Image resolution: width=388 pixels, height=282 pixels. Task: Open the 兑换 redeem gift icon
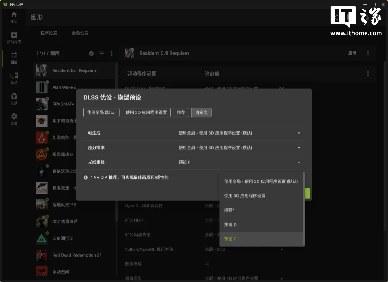point(14,99)
